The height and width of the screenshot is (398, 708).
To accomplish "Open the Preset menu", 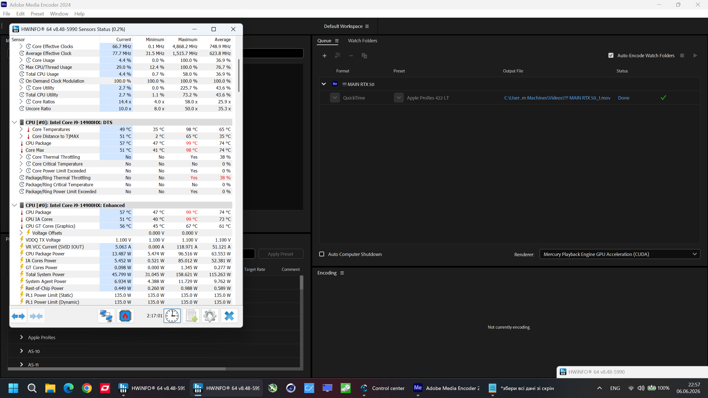I will click(37, 14).
